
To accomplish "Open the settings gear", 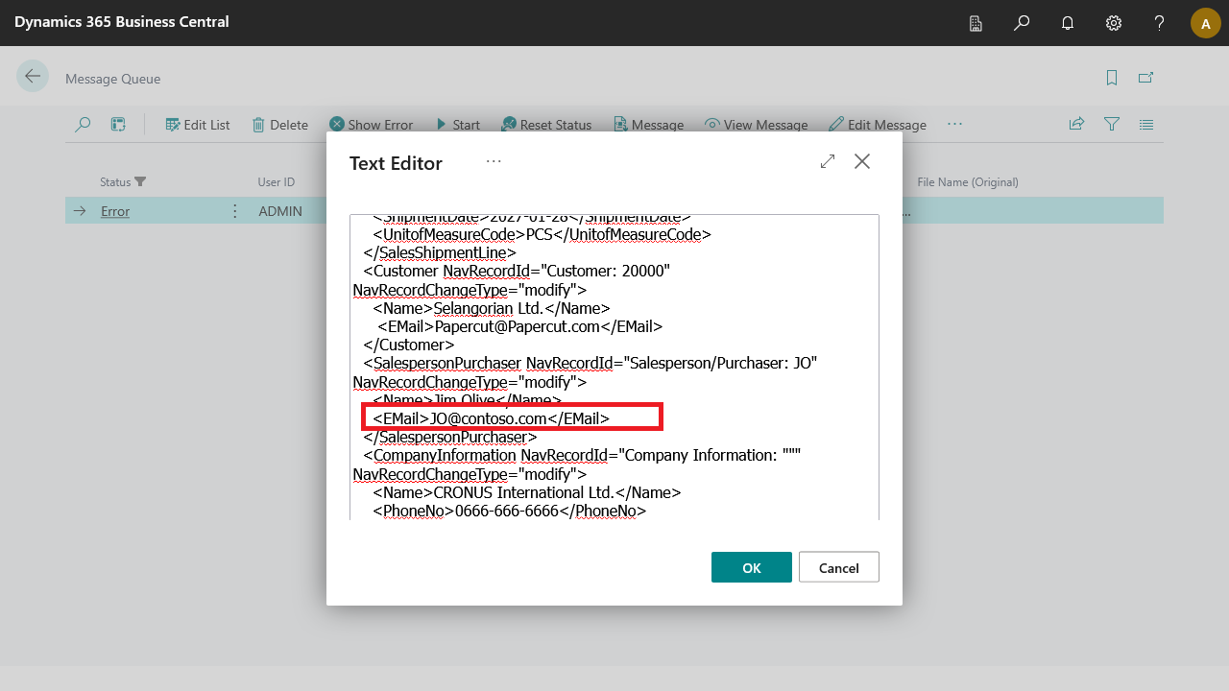I will point(1114,23).
